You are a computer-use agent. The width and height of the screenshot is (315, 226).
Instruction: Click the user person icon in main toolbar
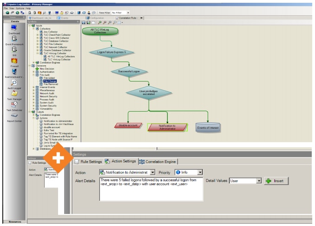[x=89, y=13]
